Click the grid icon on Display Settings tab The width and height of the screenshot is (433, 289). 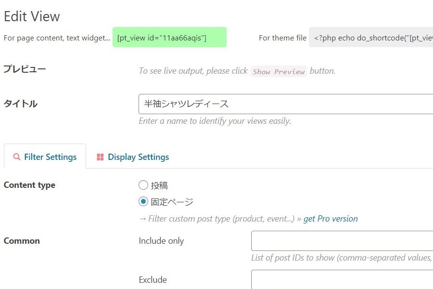[x=100, y=157]
